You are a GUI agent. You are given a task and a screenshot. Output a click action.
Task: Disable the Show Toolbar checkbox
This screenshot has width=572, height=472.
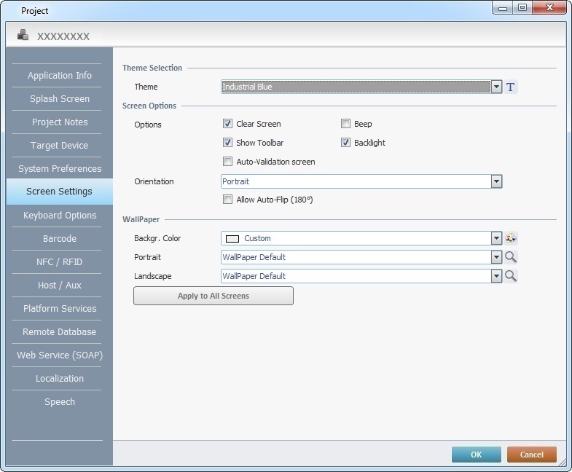(228, 143)
